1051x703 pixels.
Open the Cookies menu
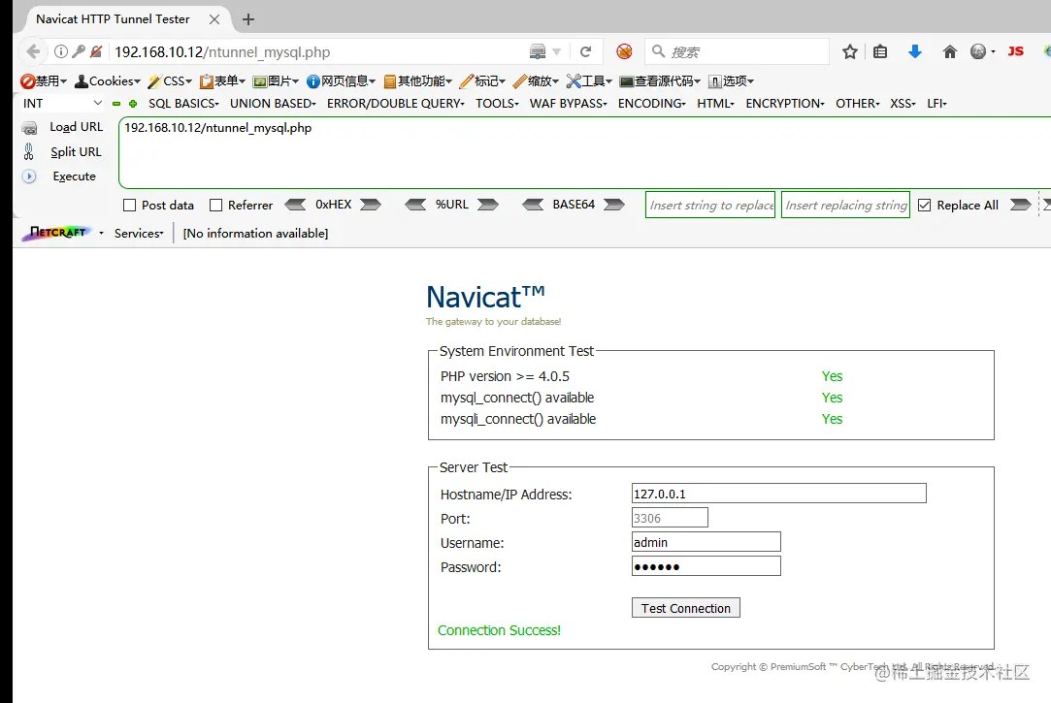(x=108, y=81)
